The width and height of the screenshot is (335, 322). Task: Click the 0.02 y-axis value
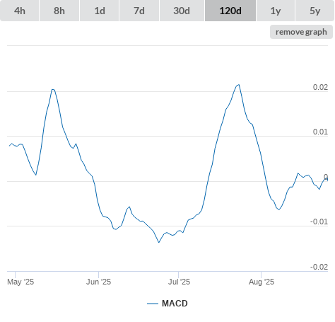(x=320, y=87)
